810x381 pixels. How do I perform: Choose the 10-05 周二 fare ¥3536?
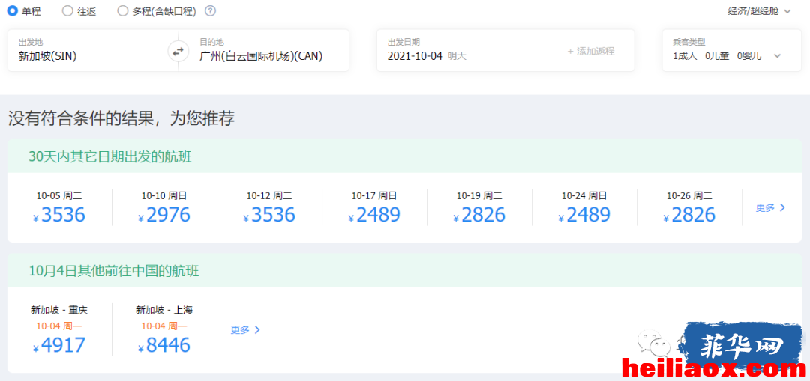(x=59, y=207)
